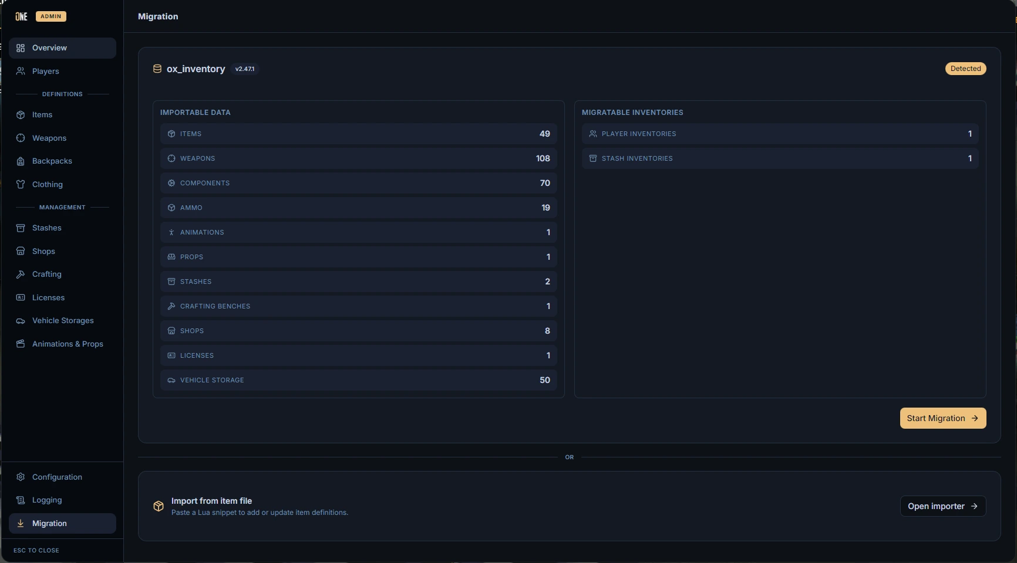
Task: Click the ox_inventory title text
Action: tap(196, 69)
